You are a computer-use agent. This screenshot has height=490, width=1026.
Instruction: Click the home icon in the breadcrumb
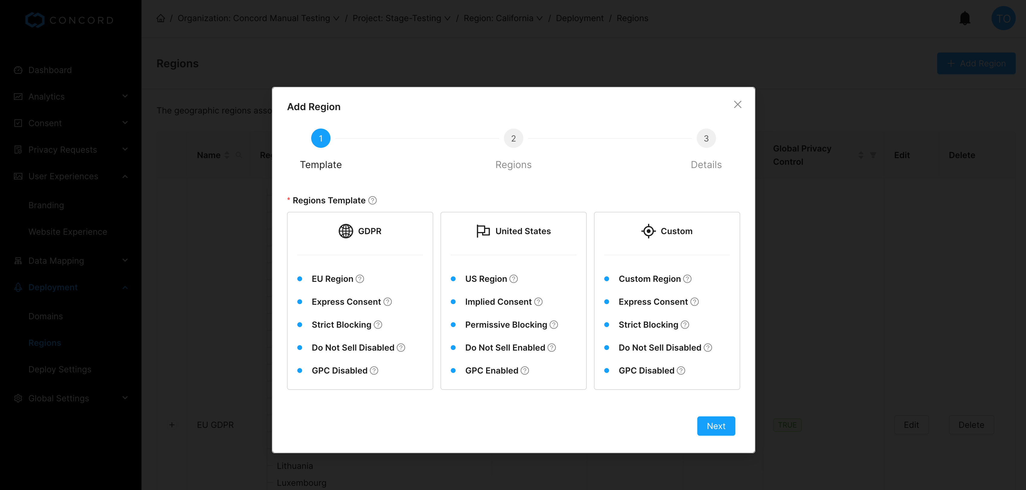click(160, 18)
